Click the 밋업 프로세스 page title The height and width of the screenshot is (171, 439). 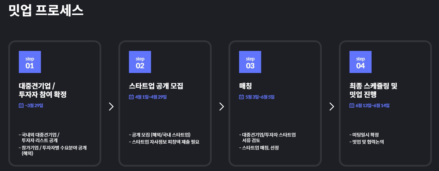[x=46, y=10]
